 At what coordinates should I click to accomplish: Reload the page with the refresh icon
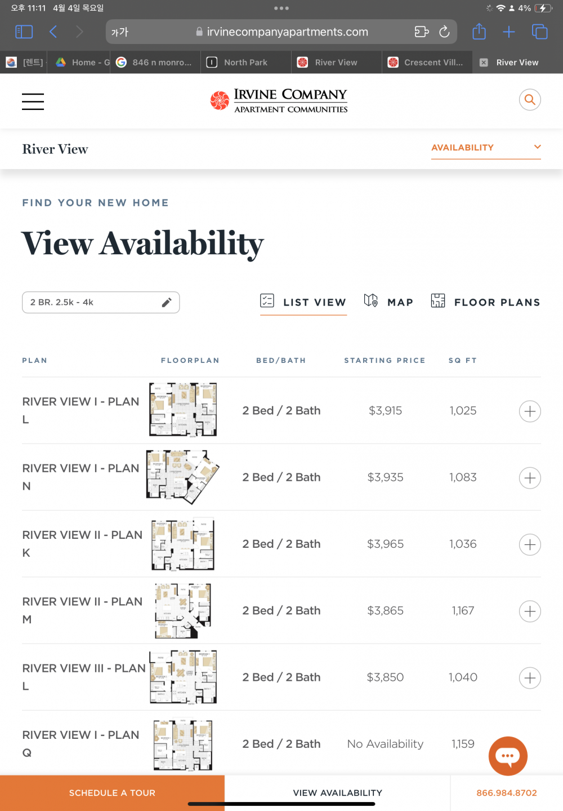(x=444, y=32)
